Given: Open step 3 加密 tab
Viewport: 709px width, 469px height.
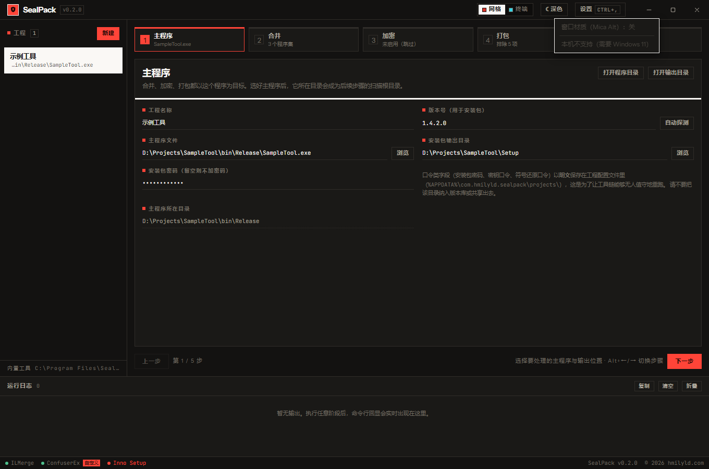Looking at the screenshot, I should pyautogui.click(x=418, y=40).
